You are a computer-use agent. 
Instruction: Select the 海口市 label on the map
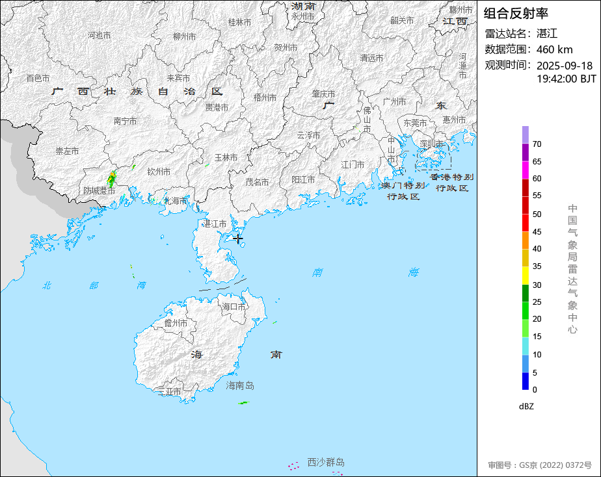pyautogui.click(x=234, y=307)
